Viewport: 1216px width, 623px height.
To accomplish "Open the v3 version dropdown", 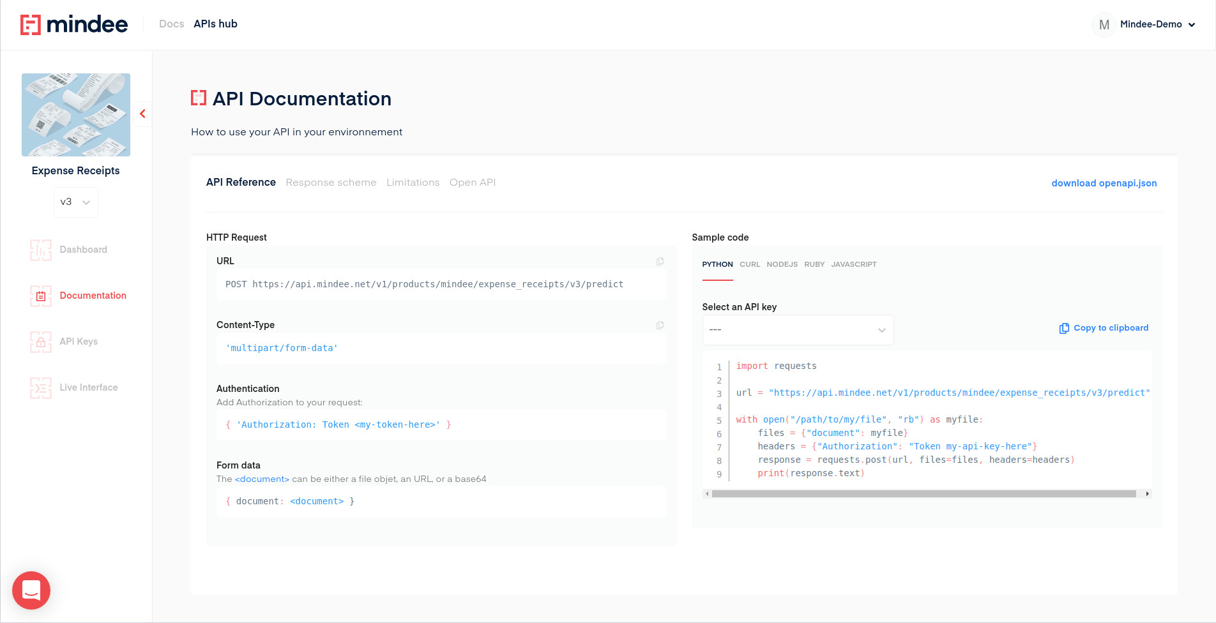I will click(76, 202).
